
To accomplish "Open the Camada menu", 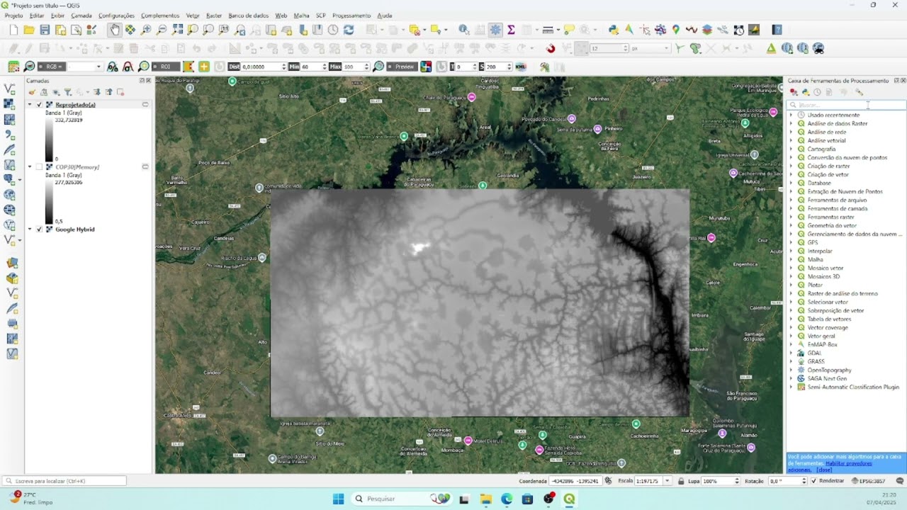I will 81,15.
